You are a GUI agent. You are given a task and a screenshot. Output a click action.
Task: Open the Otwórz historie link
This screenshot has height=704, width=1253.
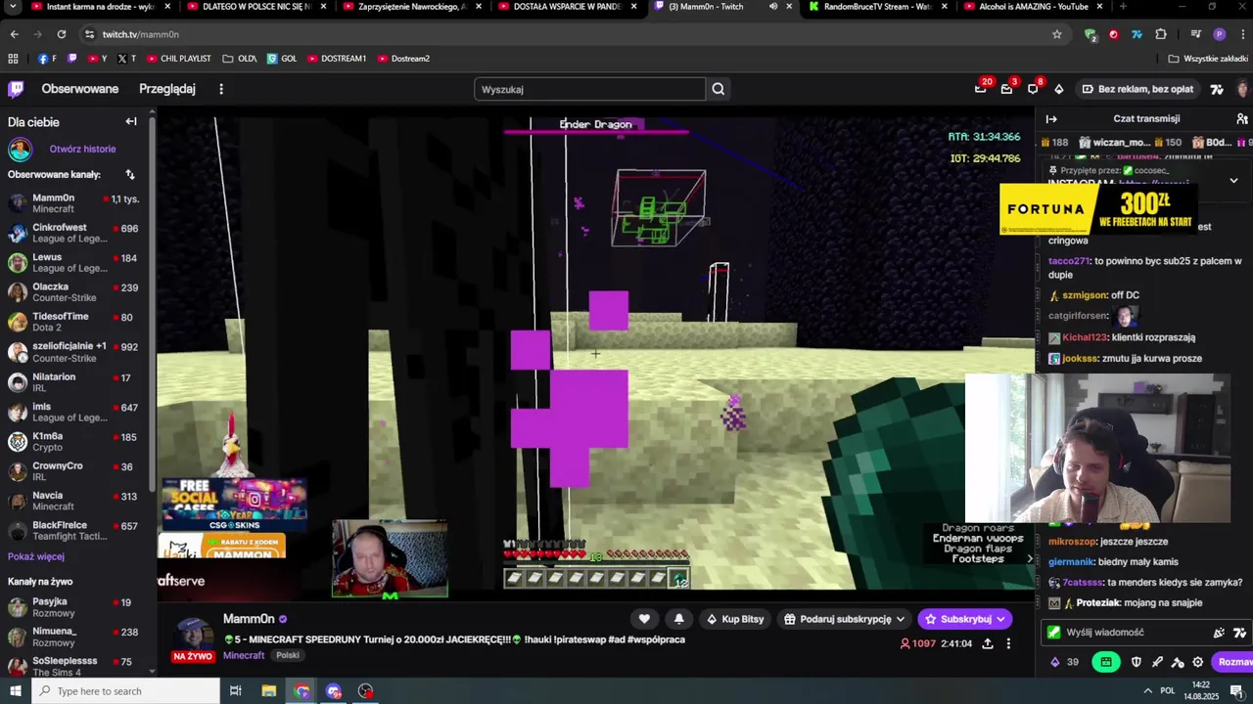(x=82, y=149)
